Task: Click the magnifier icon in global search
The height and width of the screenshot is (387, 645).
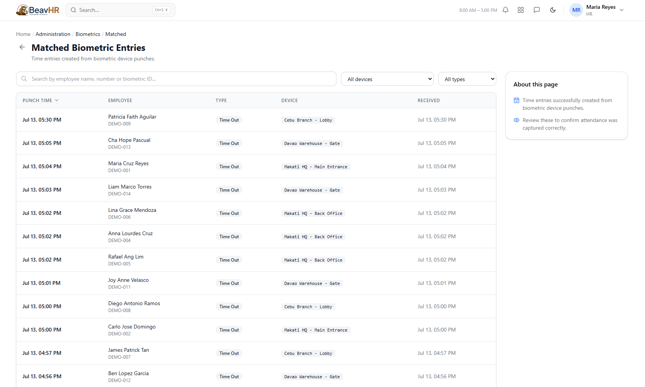Action: click(73, 10)
